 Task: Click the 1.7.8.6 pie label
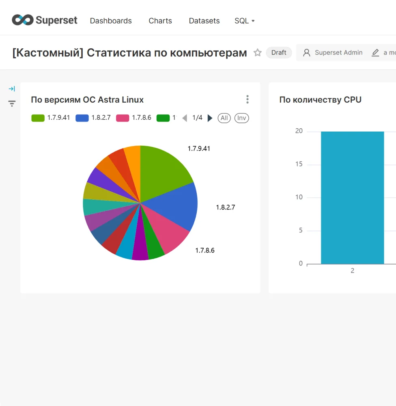(205, 251)
